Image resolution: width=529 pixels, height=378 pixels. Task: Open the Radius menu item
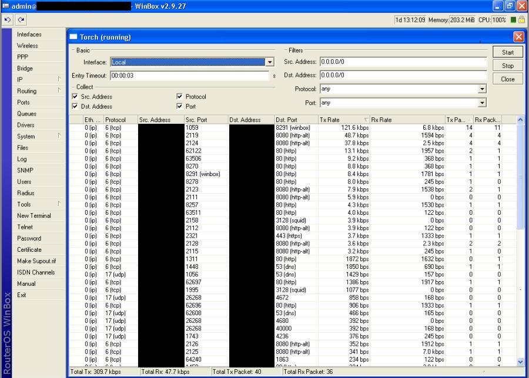tap(38, 193)
